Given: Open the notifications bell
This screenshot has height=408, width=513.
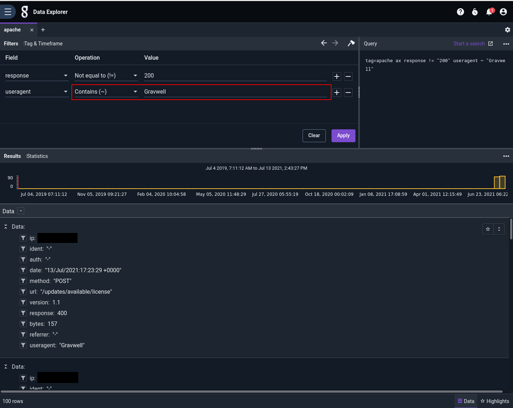Looking at the screenshot, I should coord(489,12).
